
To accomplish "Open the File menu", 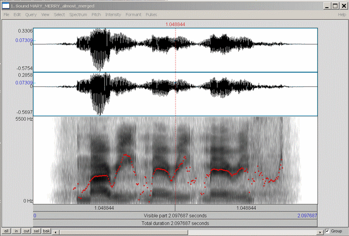I will point(7,14).
